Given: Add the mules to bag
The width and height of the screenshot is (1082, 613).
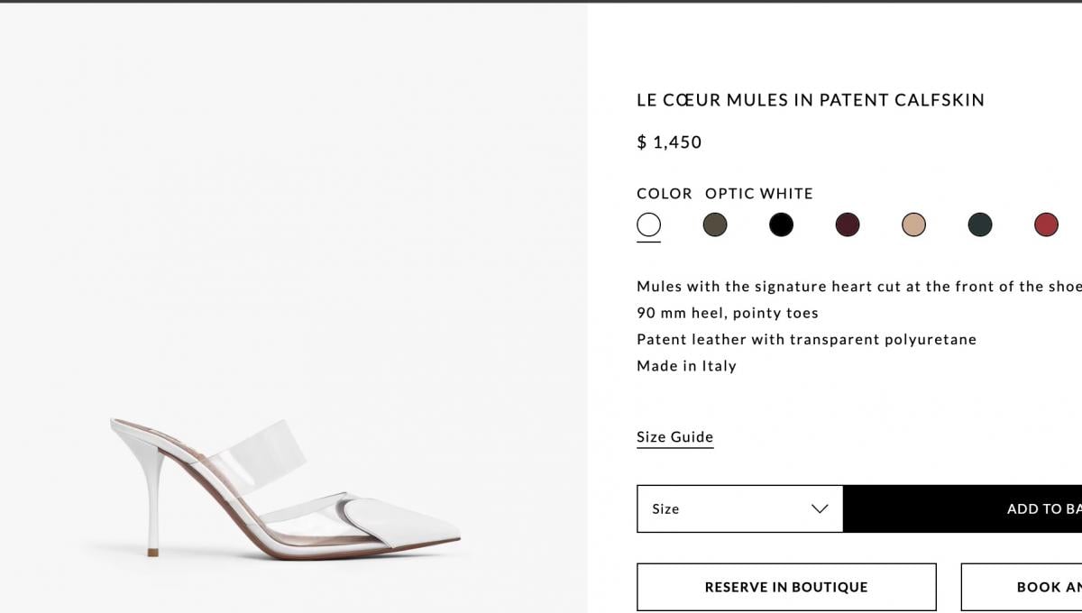Looking at the screenshot, I should tap(963, 508).
